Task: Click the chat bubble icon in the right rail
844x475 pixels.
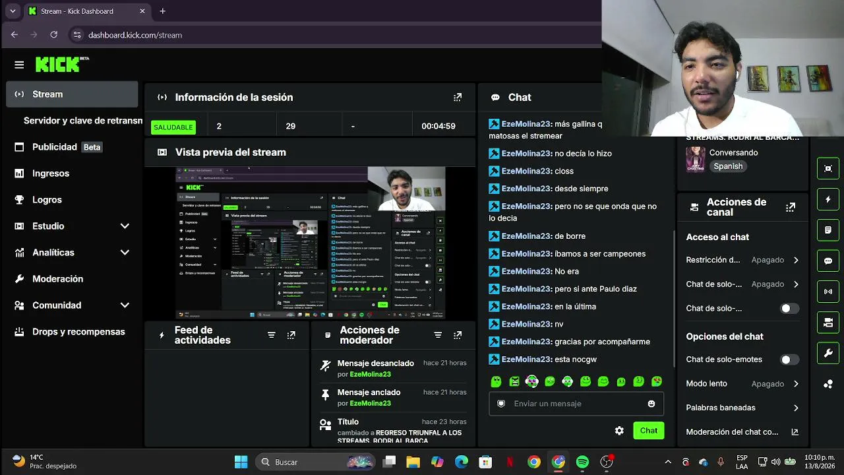Action: pyautogui.click(x=828, y=261)
